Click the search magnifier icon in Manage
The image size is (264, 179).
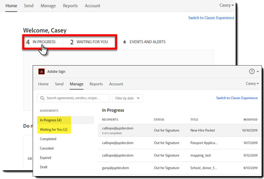42,98
